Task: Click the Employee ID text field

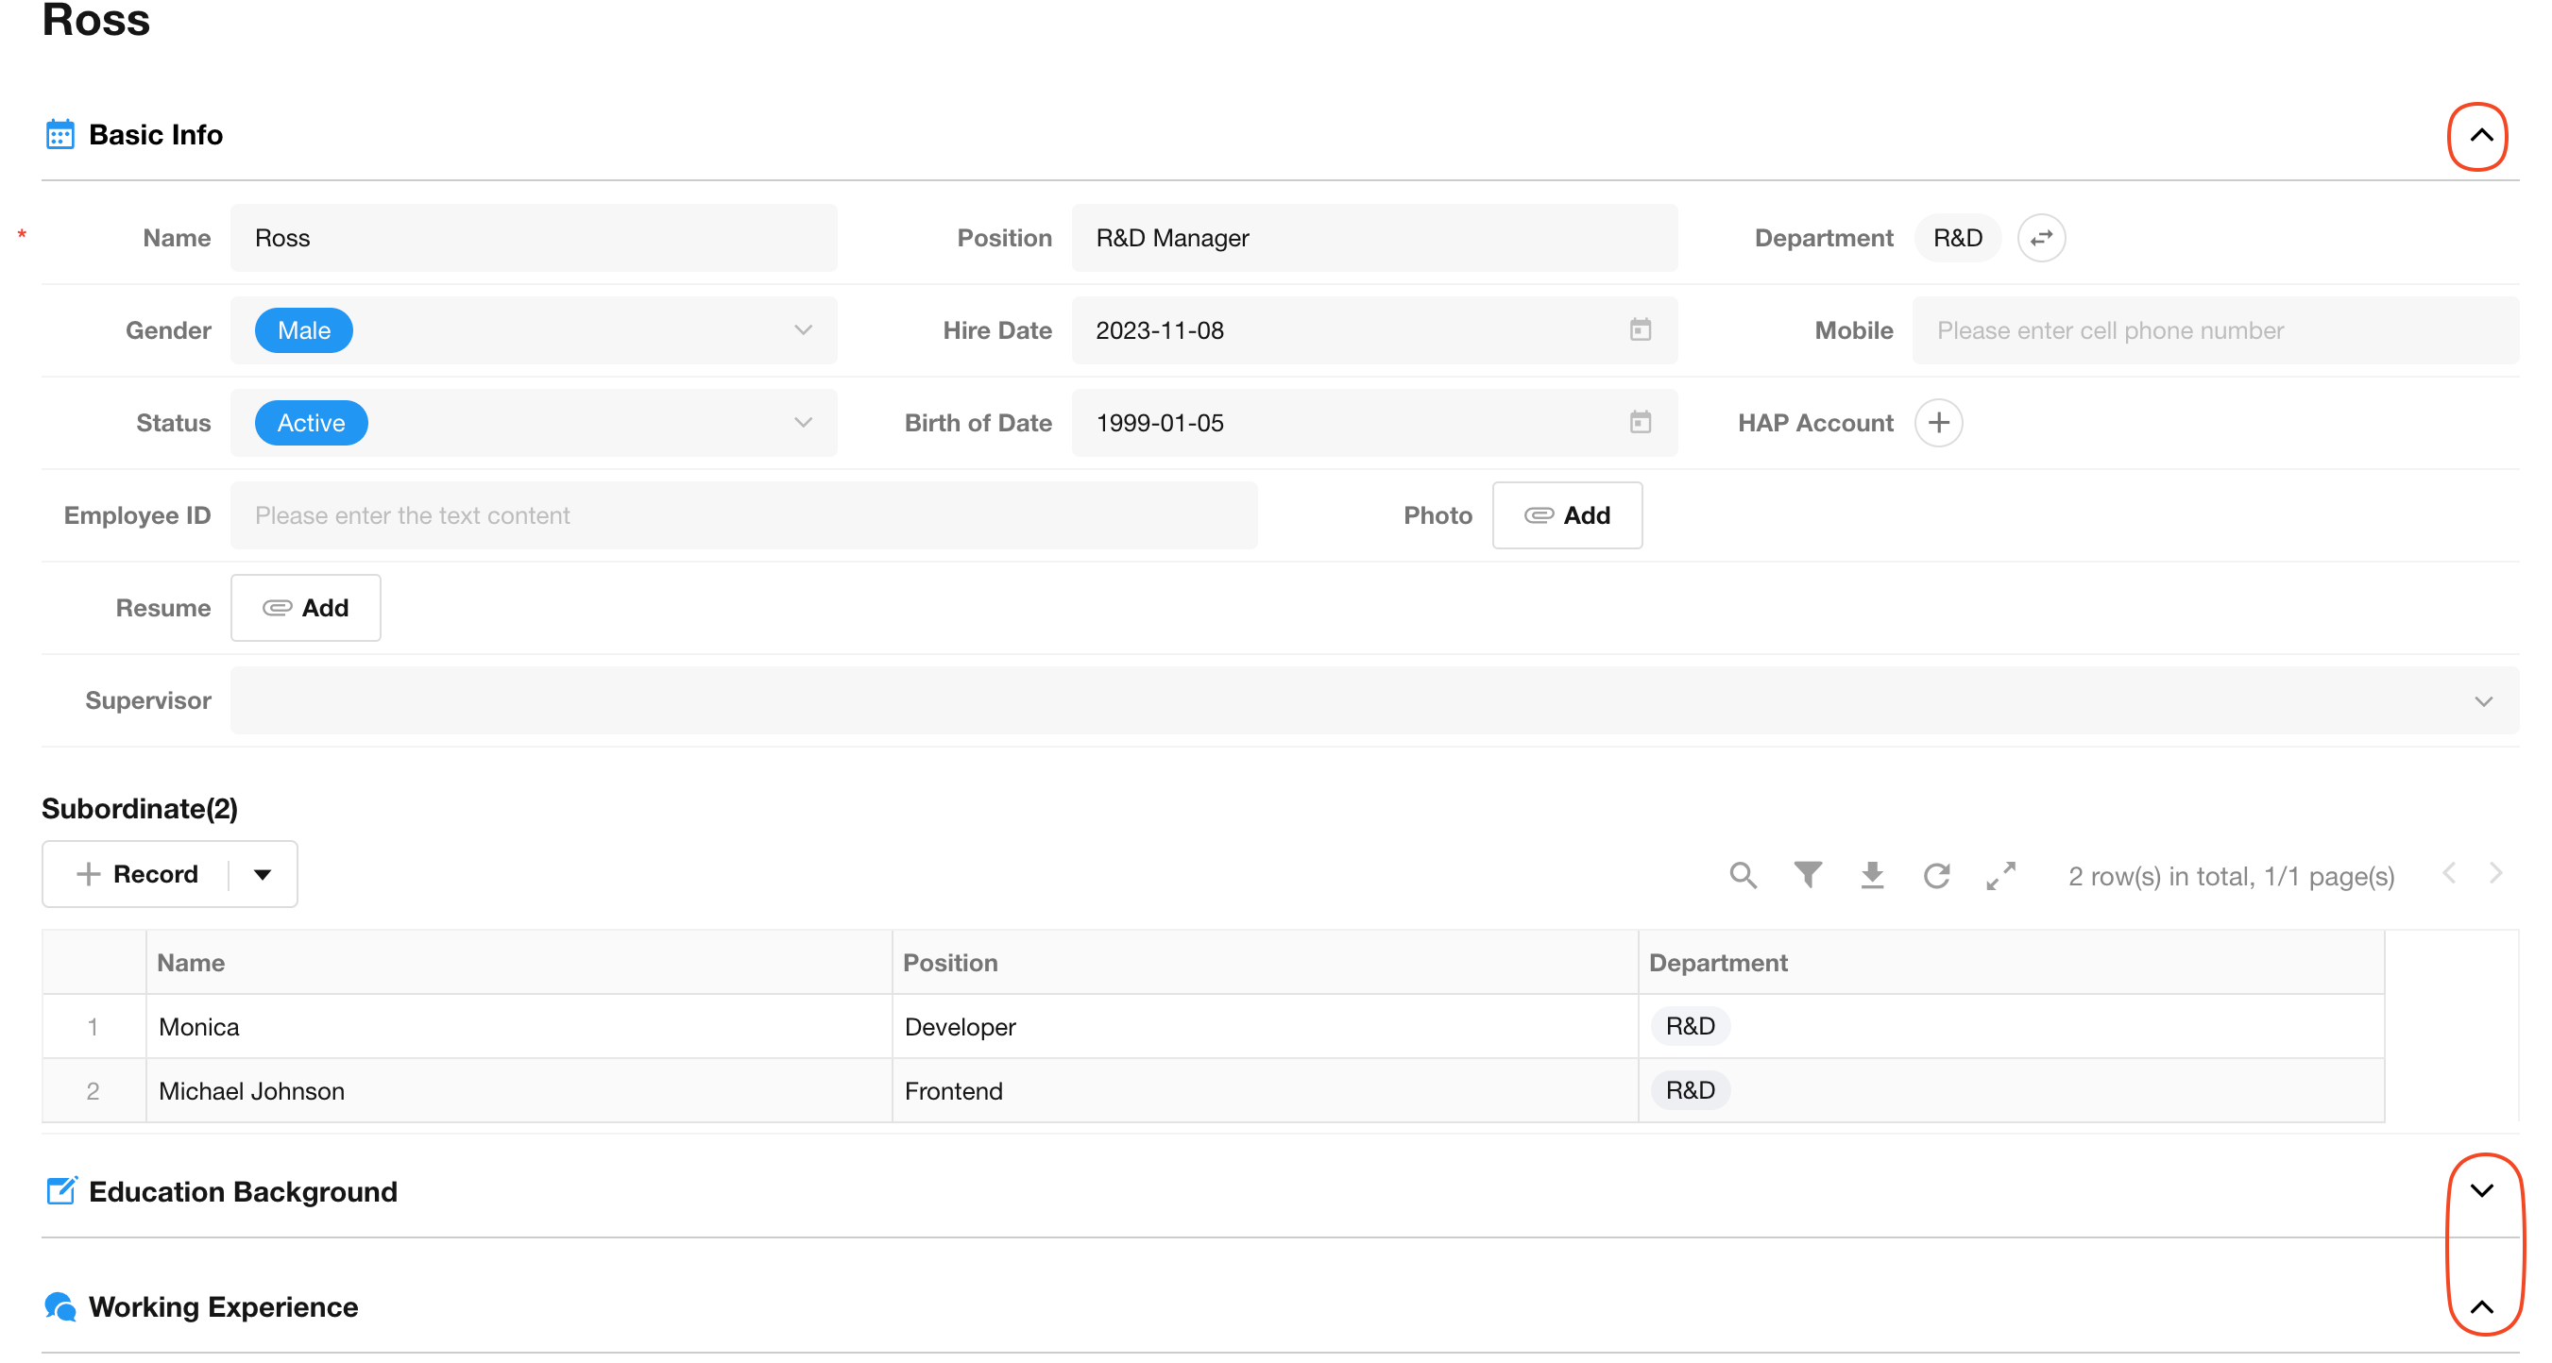Action: 743,514
